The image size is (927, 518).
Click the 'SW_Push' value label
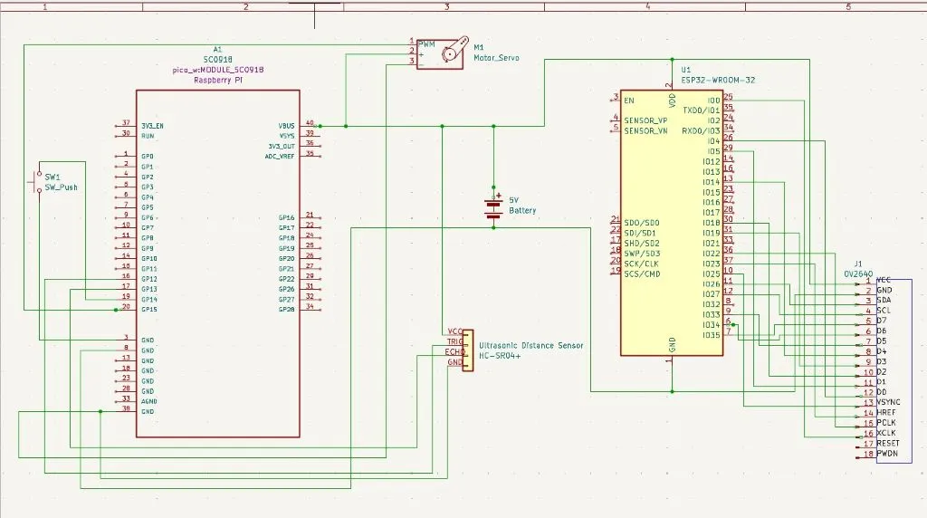point(61,187)
